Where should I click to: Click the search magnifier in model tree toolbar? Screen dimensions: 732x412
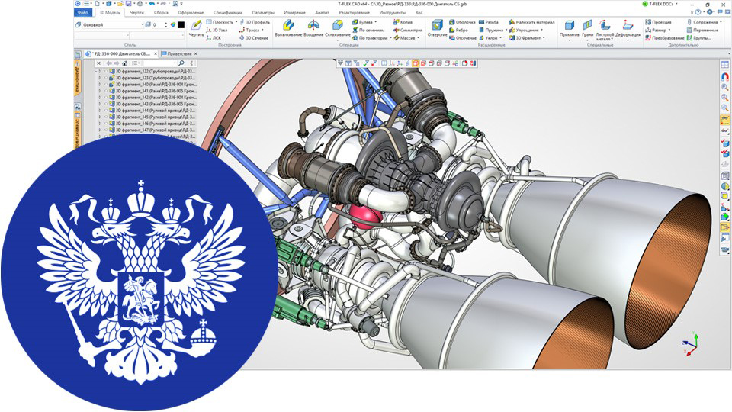[x=181, y=63]
